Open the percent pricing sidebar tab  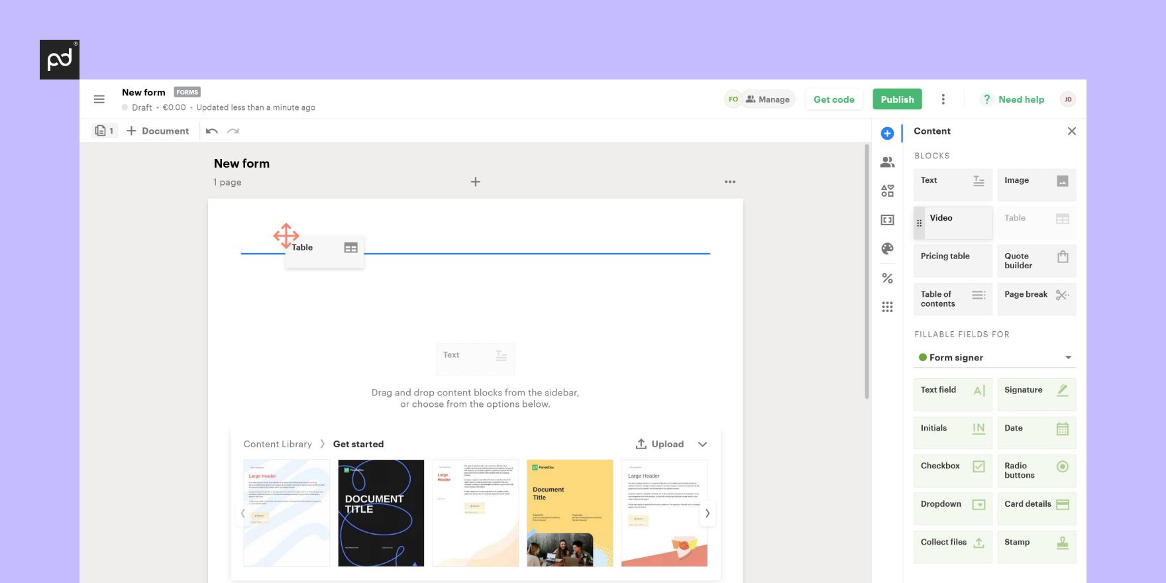[888, 278]
